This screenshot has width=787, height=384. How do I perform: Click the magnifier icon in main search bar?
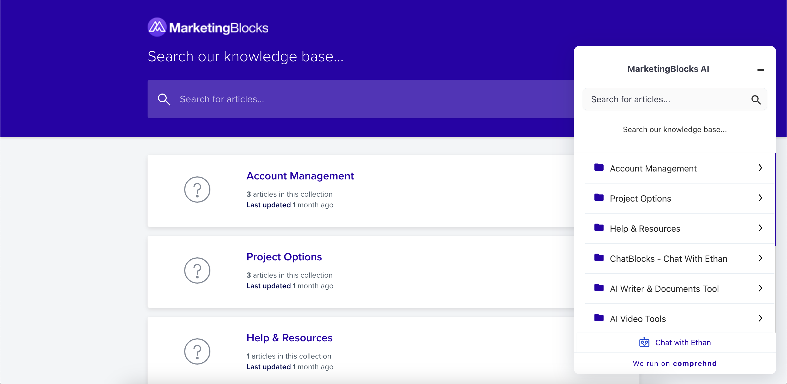pyautogui.click(x=164, y=99)
